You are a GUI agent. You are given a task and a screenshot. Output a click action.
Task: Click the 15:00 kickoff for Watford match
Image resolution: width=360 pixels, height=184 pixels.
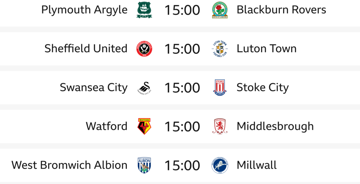[182, 127]
